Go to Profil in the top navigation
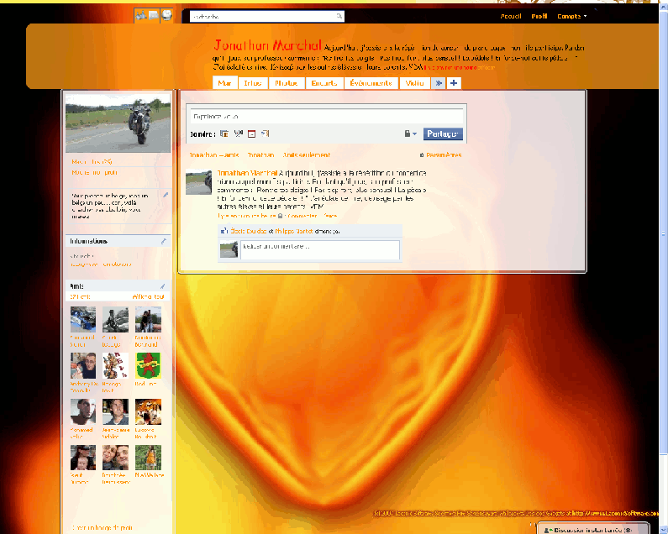This screenshot has width=668, height=534. pos(539,16)
